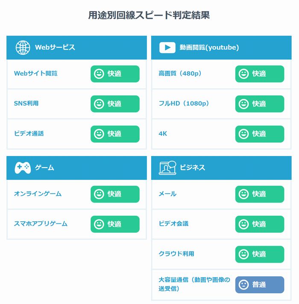299x304 pixels.
Task: Click the ビデオ会議 label
Action: click(173, 224)
